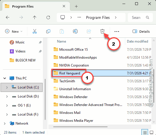Navigate up one folder level

[x=35, y=17]
